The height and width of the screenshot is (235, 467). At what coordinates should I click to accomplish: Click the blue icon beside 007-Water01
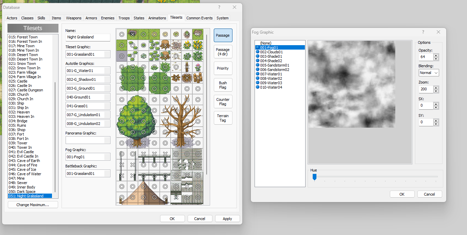click(258, 74)
